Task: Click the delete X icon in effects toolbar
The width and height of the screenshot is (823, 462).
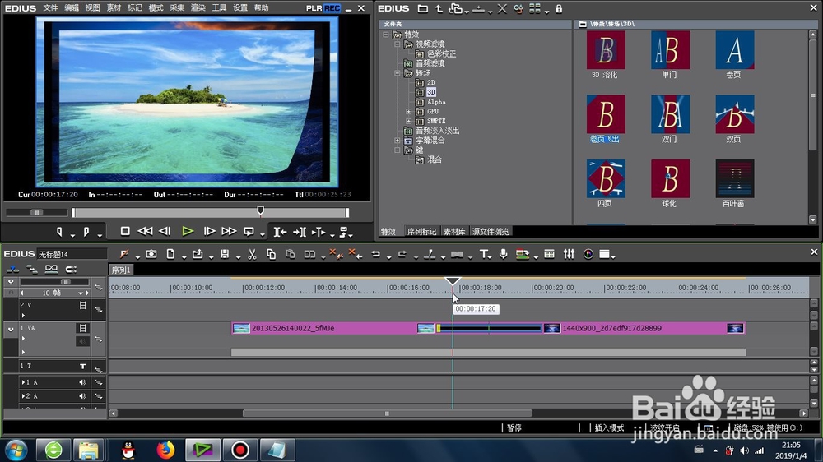Action: coord(502,8)
